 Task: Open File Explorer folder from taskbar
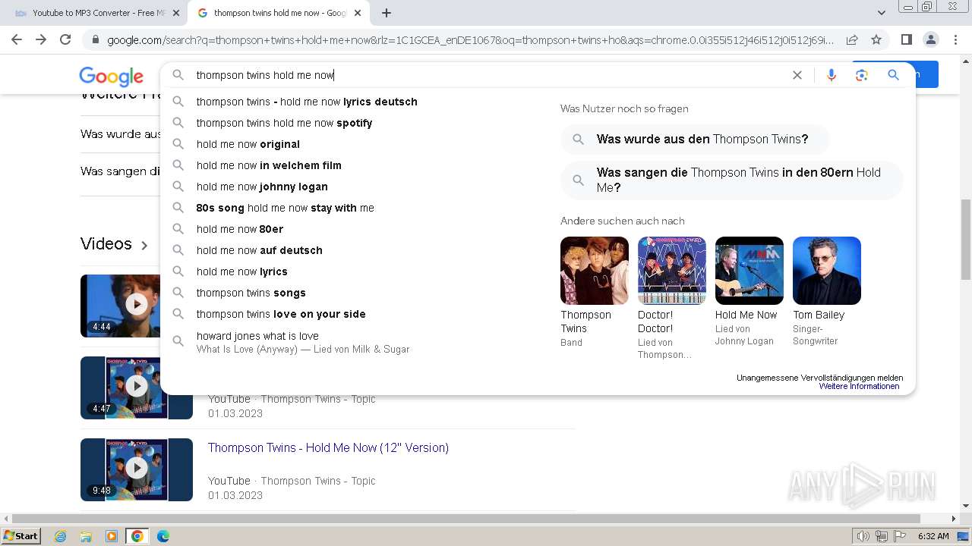click(x=86, y=536)
